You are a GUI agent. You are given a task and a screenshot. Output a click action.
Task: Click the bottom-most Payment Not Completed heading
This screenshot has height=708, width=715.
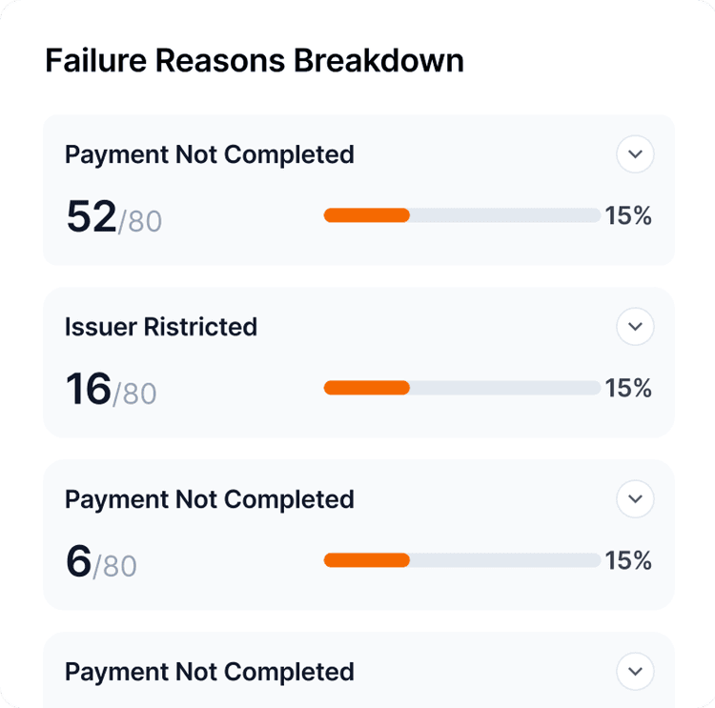[210, 672]
